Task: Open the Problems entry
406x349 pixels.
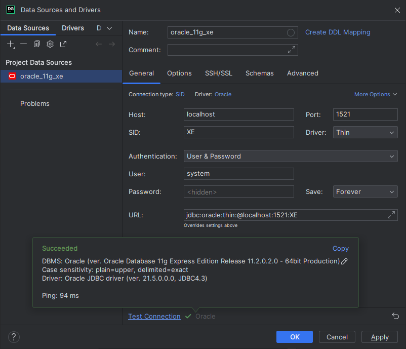Action: coord(35,104)
